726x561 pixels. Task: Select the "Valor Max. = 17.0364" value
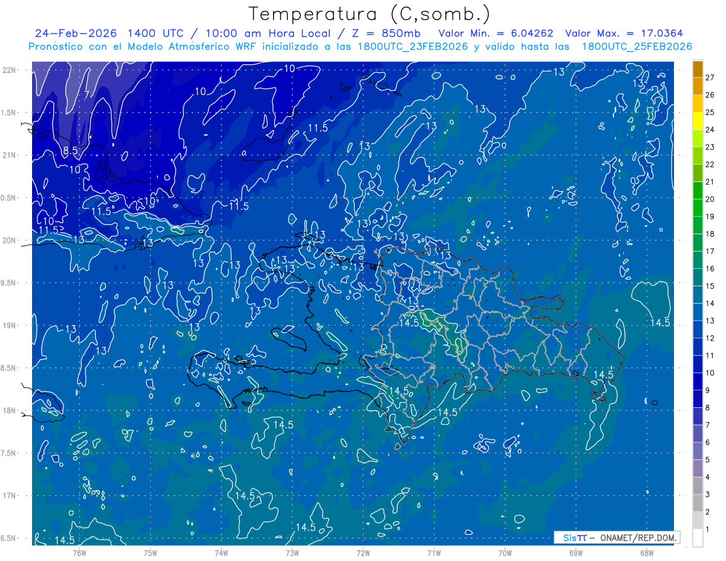624,33
